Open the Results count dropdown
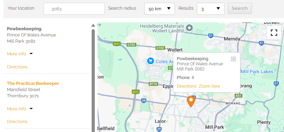This screenshot has height=132, width=284. pos(210,9)
